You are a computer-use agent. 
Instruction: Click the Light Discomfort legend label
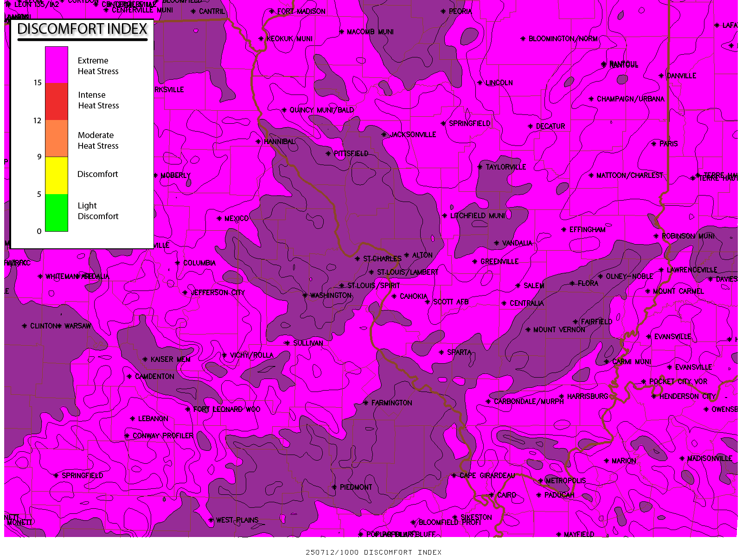tap(98, 211)
